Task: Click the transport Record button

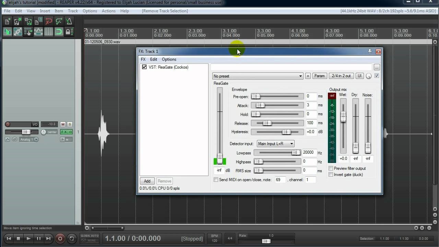Action: [x=60, y=238]
